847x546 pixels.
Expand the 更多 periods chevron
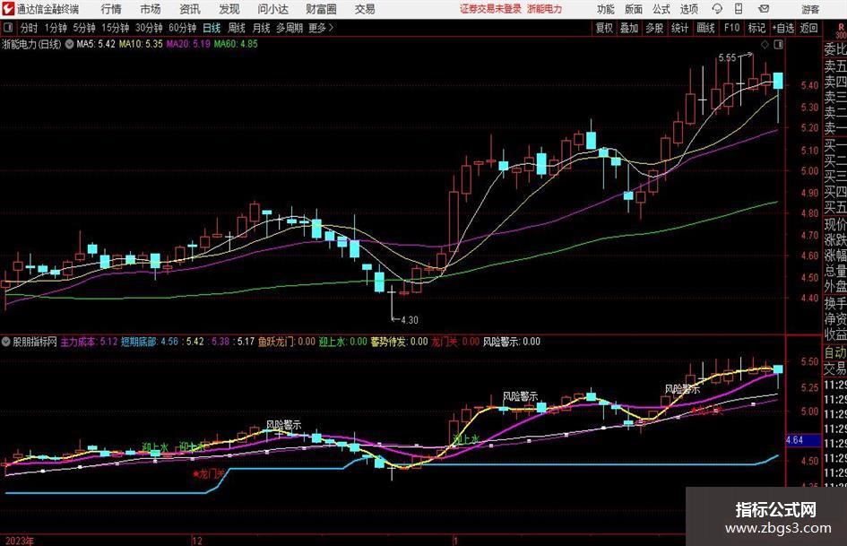(331, 28)
